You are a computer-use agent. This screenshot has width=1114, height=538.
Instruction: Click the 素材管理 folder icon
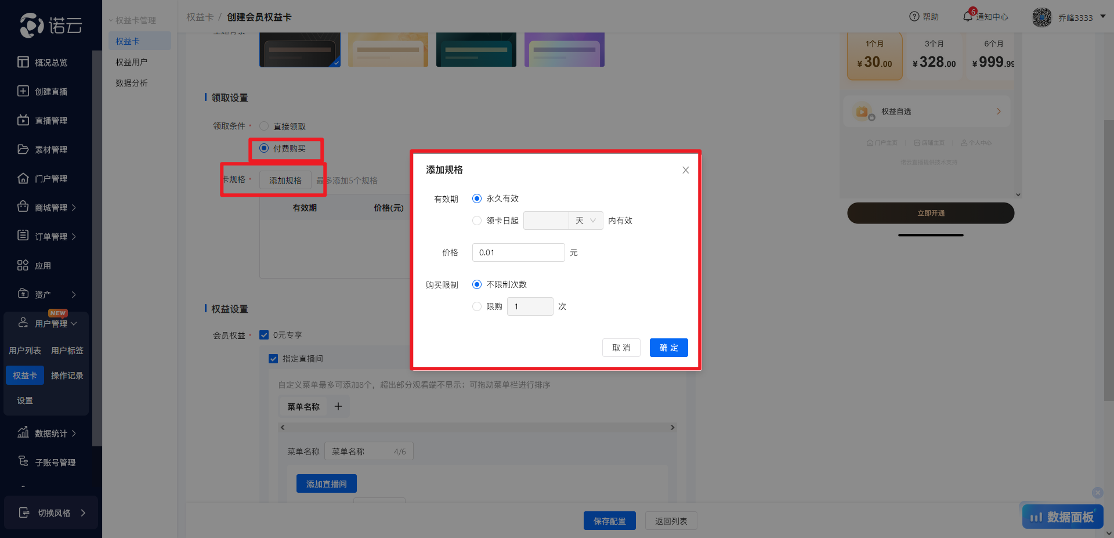tap(23, 149)
